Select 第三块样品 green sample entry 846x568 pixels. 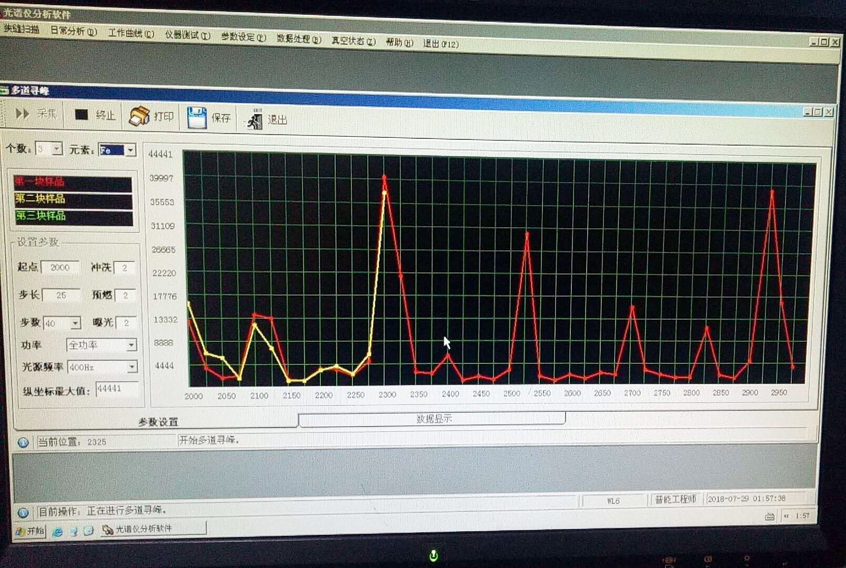[73, 216]
